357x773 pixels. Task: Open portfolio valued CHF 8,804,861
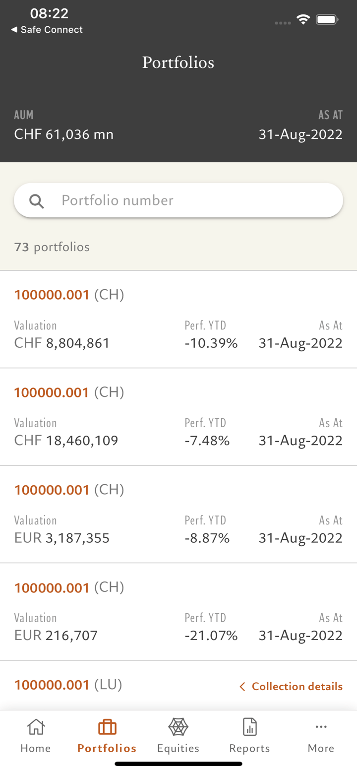(x=178, y=319)
